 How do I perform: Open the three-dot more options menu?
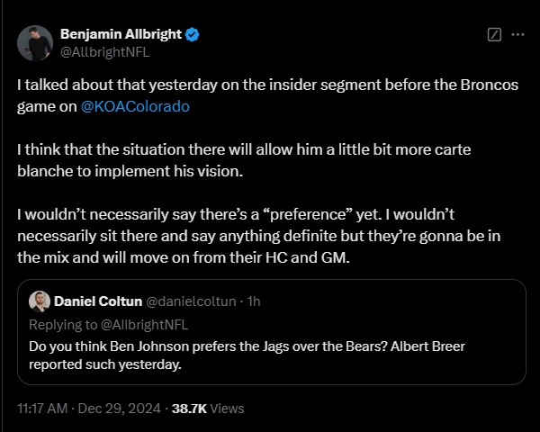tap(517, 35)
